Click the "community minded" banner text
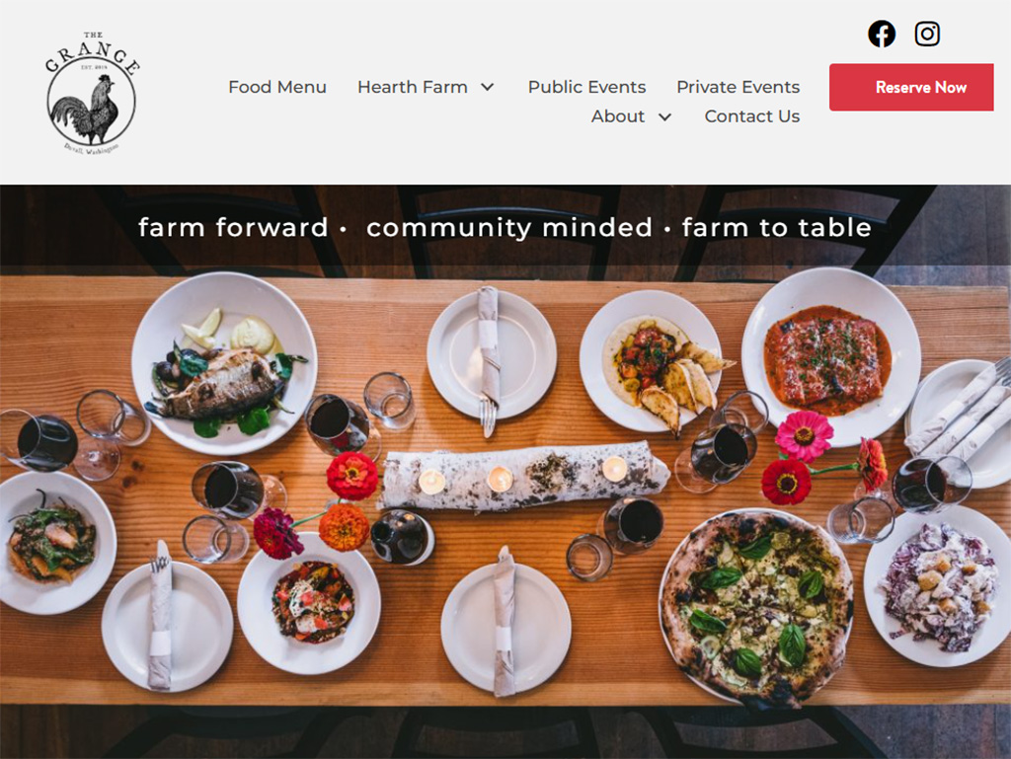 pos(509,227)
